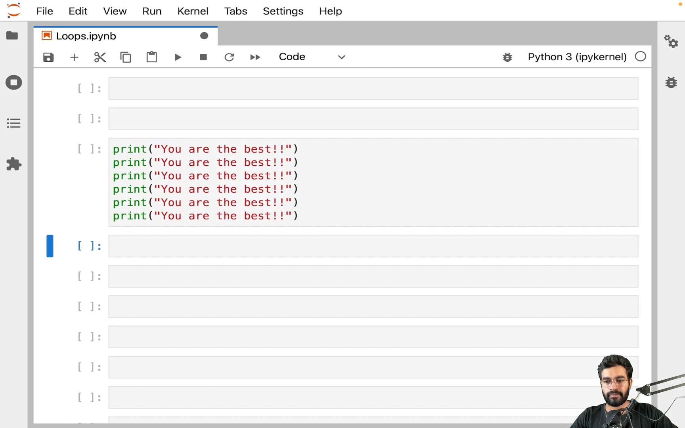Open Running Terminals and Kernels sidebar
Image resolution: width=685 pixels, height=428 pixels.
coord(13,82)
